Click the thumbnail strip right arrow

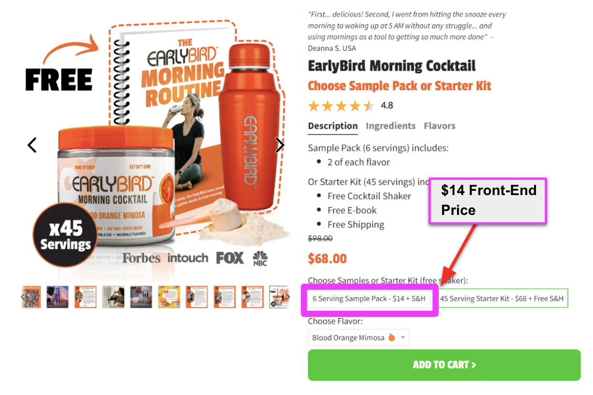coord(288,297)
